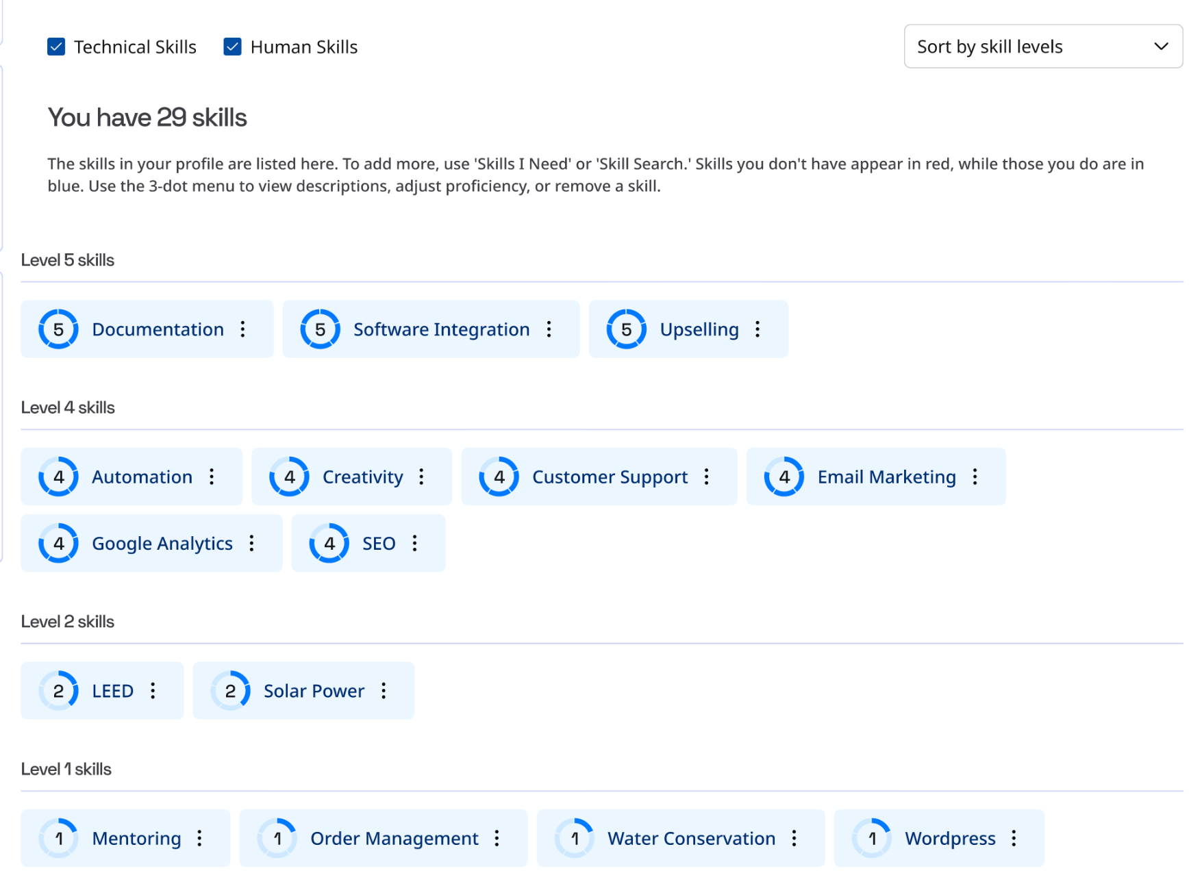This screenshot has height=886, width=1202.
Task: Open three-dot menu beside Software Integration
Action: click(x=549, y=329)
